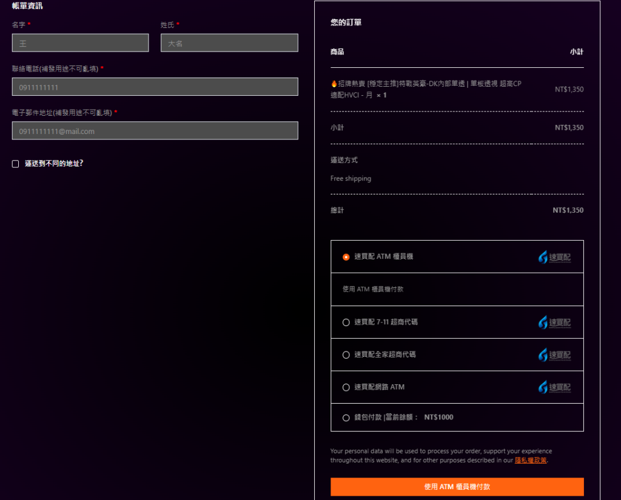Click the 速買配 logo beside 全家超商代碼

pyautogui.click(x=554, y=355)
